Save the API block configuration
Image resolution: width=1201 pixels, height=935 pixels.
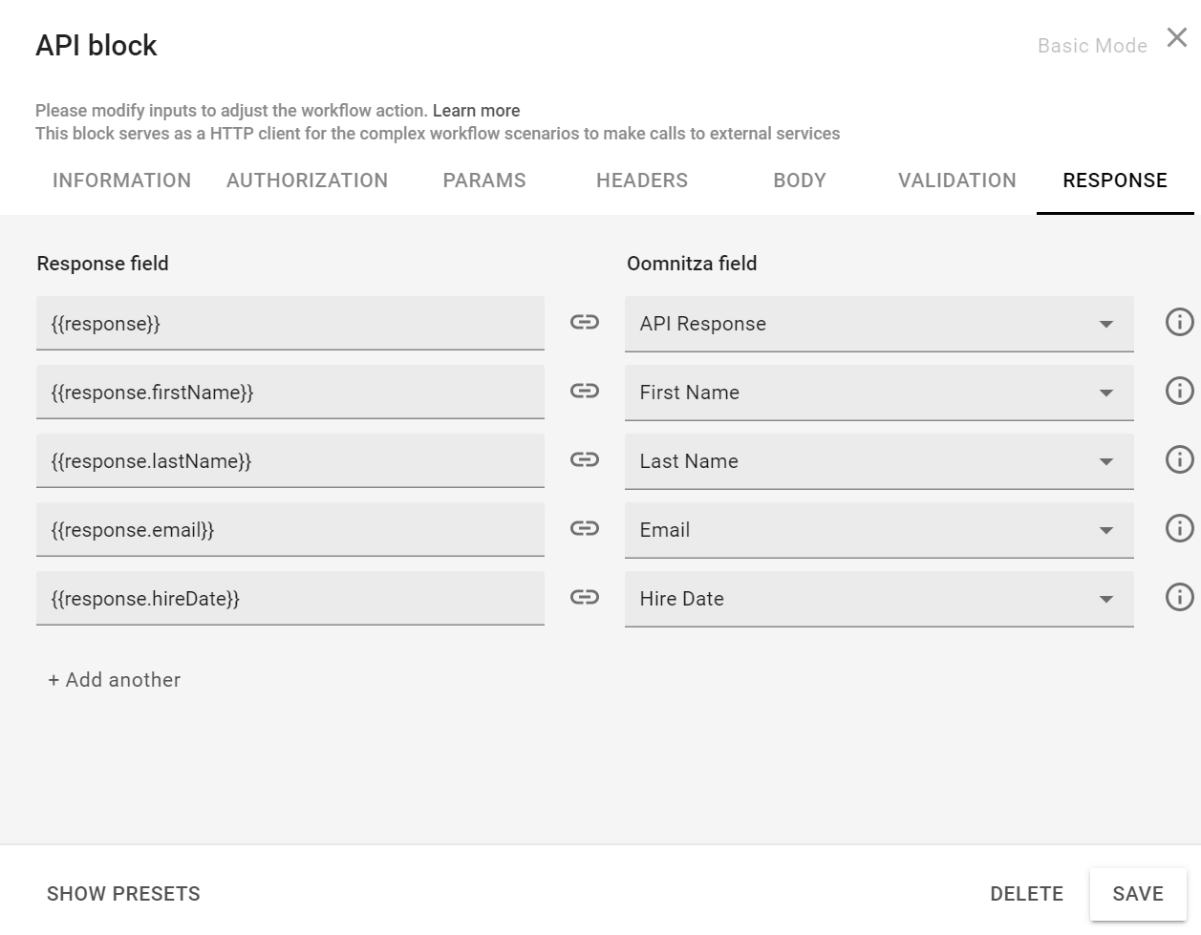point(1137,893)
